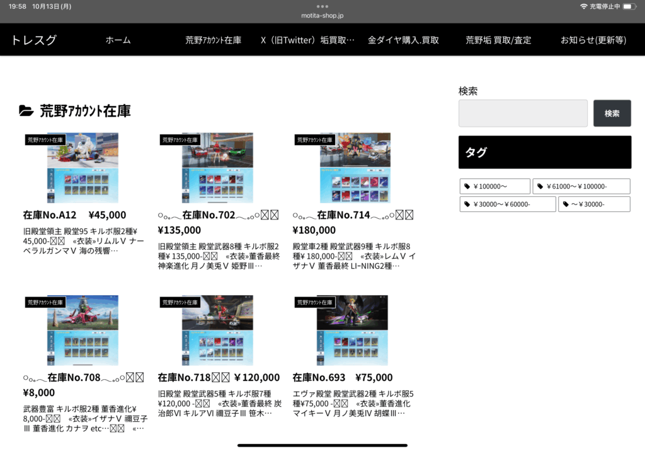The width and height of the screenshot is (645, 451).
Task: Select the ￥61000〜￥100000- tag
Action: tap(581, 187)
